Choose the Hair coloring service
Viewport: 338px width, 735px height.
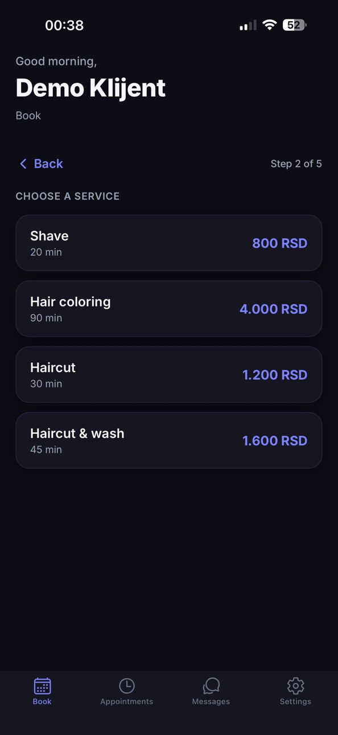(x=169, y=309)
